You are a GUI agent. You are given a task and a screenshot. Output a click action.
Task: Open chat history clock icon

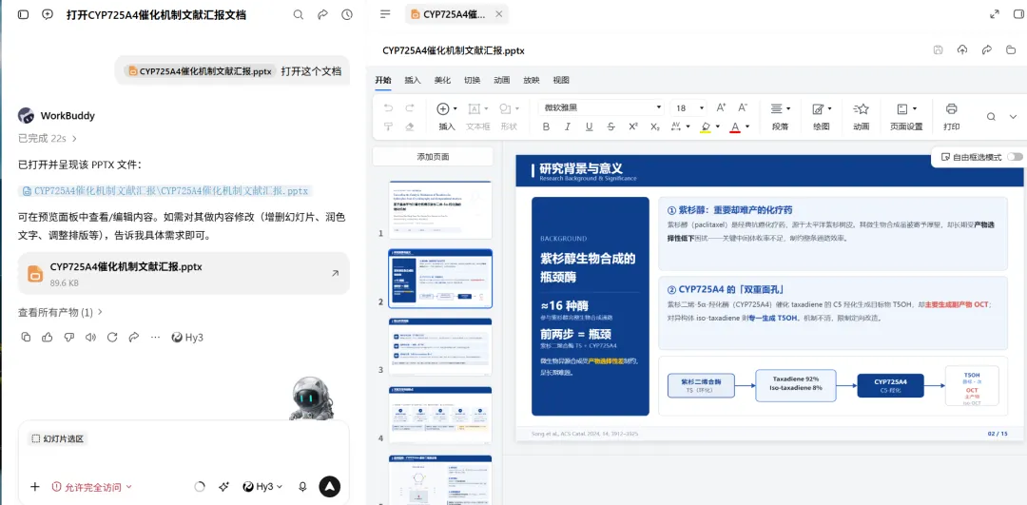347,14
